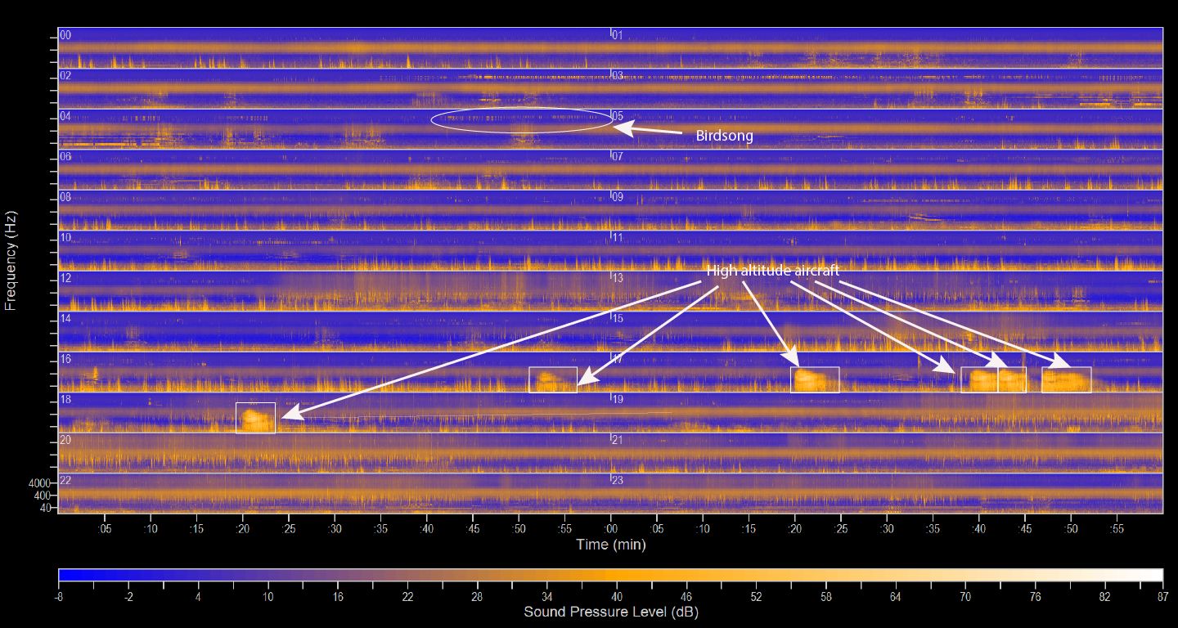The height and width of the screenshot is (628, 1178).
Task: Click the hour 07 row label
Action: tap(618, 156)
